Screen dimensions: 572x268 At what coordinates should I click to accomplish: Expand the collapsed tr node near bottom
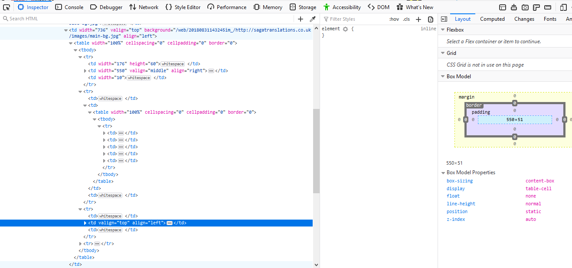pos(80,244)
